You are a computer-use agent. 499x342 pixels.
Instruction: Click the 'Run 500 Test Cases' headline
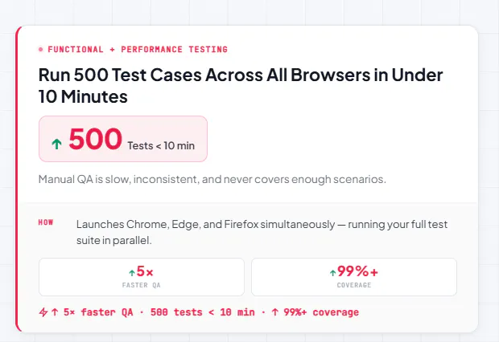(241, 85)
